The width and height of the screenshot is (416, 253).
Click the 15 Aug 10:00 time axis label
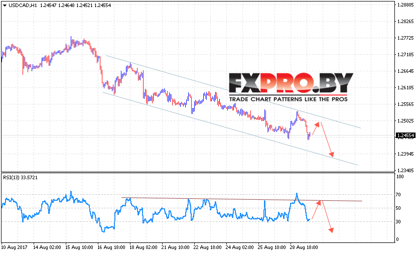coord(79,247)
